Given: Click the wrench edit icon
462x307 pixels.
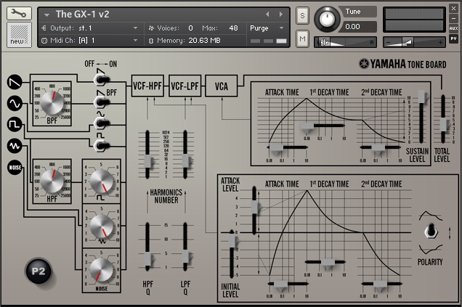Looking at the screenshot, I should click(x=18, y=14).
